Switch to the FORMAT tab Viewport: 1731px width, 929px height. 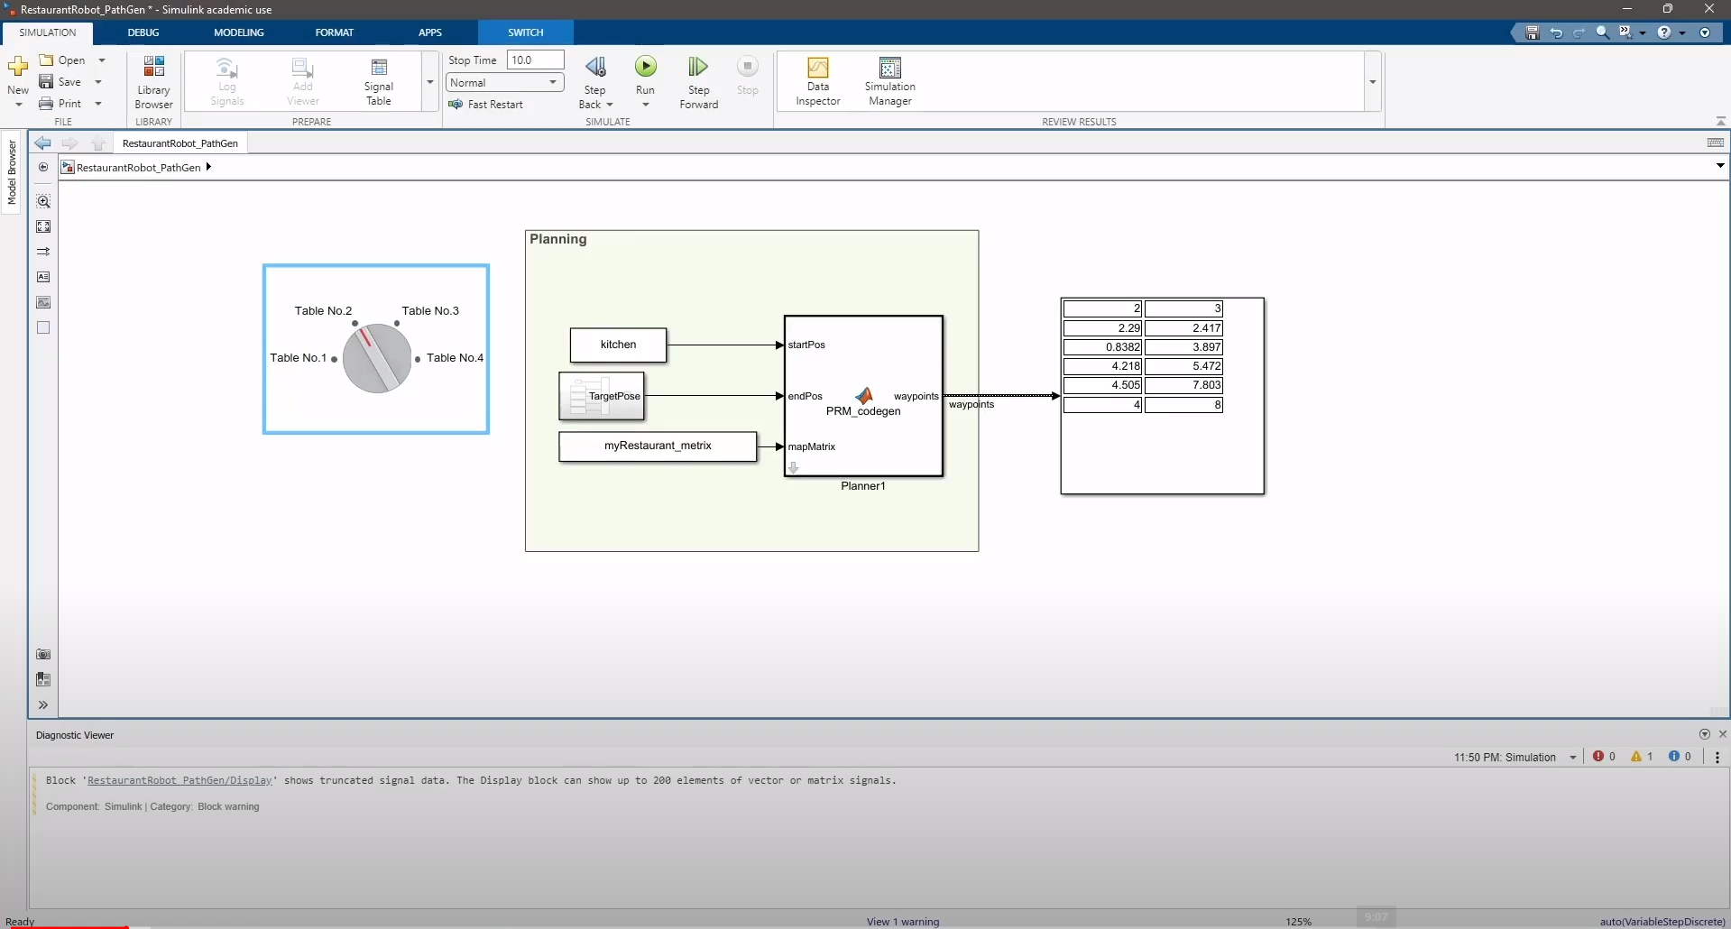pyautogui.click(x=335, y=32)
